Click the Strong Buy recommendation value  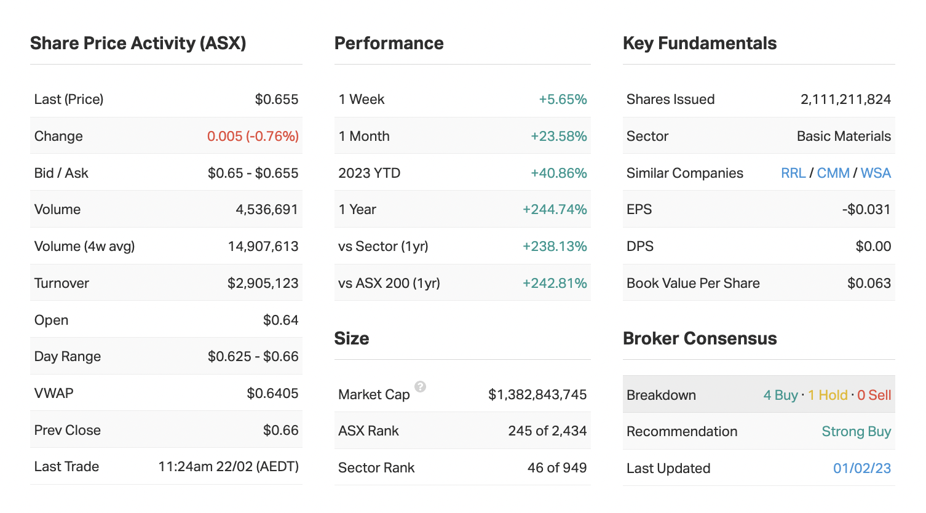click(856, 431)
